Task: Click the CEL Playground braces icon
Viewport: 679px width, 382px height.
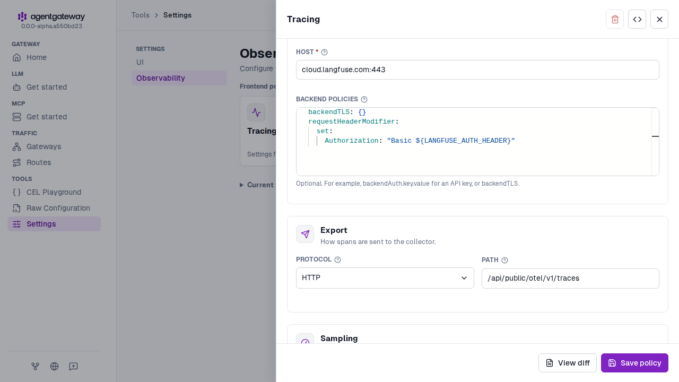Action: 17,192
